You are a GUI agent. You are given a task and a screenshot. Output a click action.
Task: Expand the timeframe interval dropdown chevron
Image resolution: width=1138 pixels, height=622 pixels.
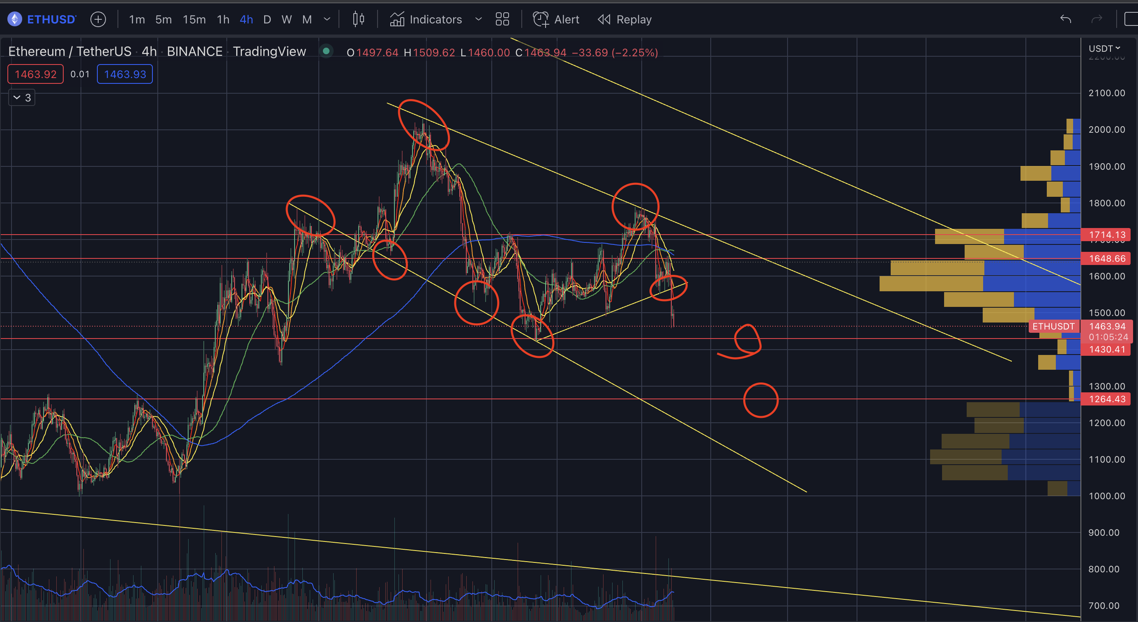pyautogui.click(x=327, y=19)
